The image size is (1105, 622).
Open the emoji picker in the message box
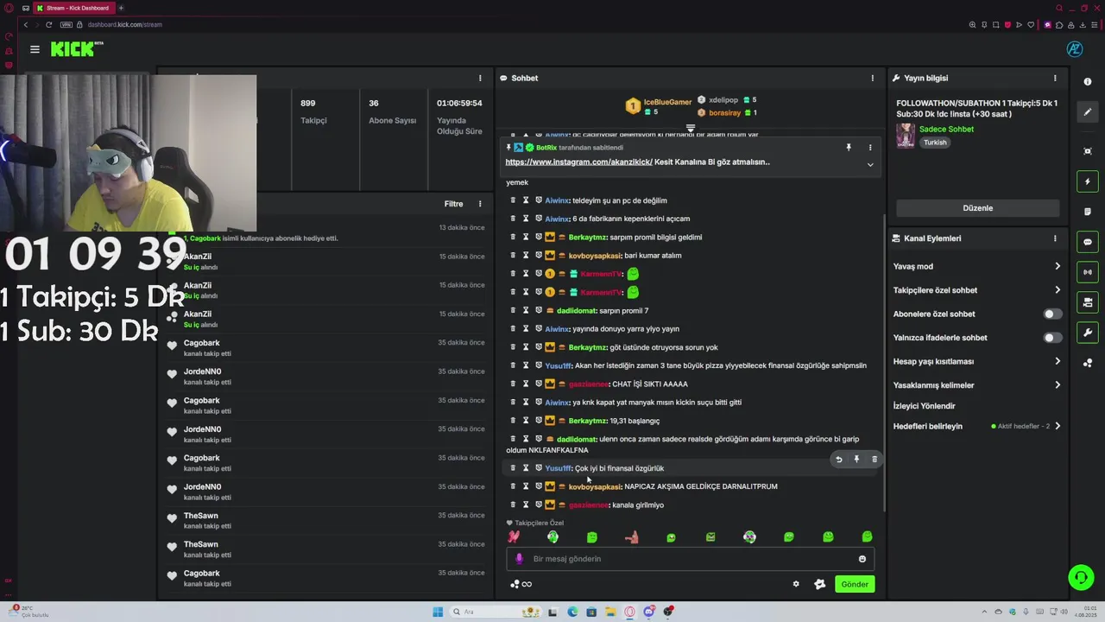pyautogui.click(x=862, y=559)
